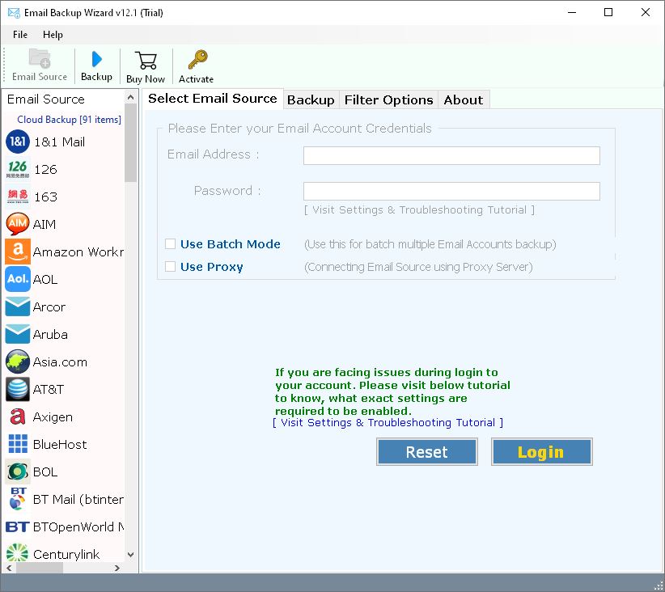Click the Backup toolbar icon
Screen dimensions: 665x592
pos(96,65)
